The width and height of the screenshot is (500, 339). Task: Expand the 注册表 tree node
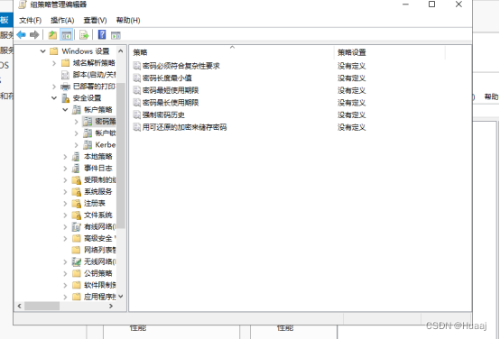coord(65,203)
